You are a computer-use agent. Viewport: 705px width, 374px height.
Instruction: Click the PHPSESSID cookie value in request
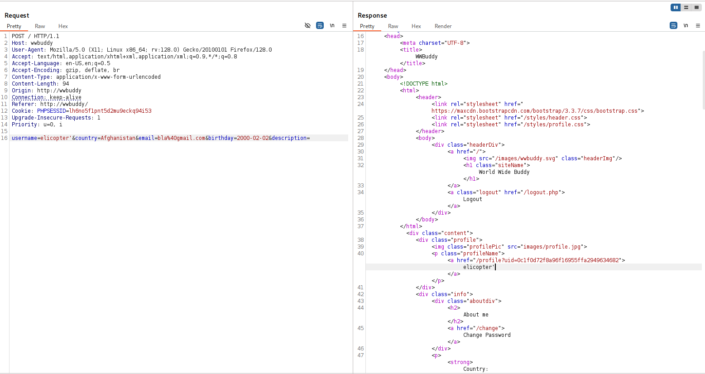click(x=110, y=111)
